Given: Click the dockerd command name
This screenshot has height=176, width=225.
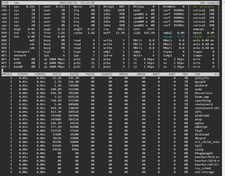Looking at the screenshot, I should click(201, 85).
